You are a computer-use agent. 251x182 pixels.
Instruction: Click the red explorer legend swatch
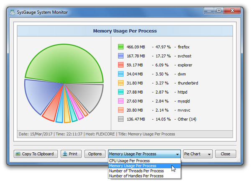(121, 65)
